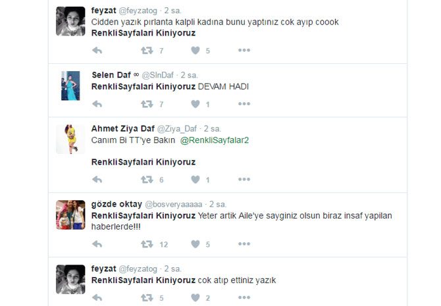Open the @bosveryaaaaa handle link
The height and width of the screenshot is (306, 441).
pos(174,204)
